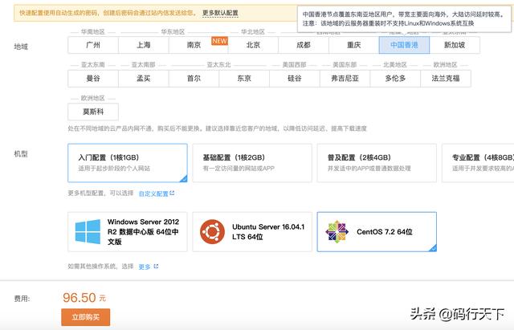Select the 中国香港 region

pyautogui.click(x=404, y=45)
